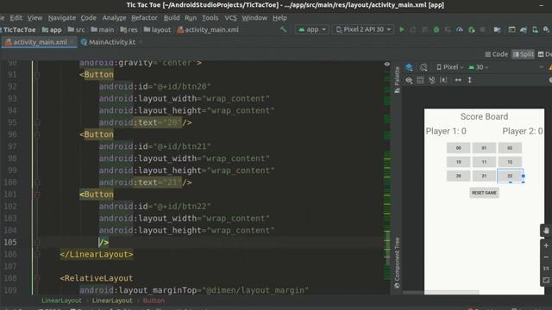Select button 20 in the layout preview
Viewport: 552px width, 310px height.
458,176
